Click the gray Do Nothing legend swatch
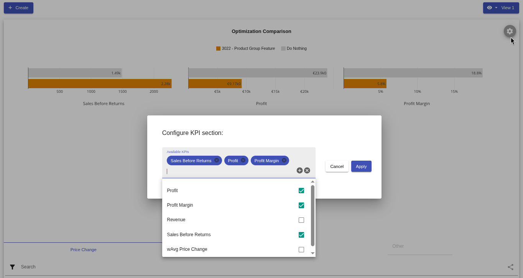 283,49
